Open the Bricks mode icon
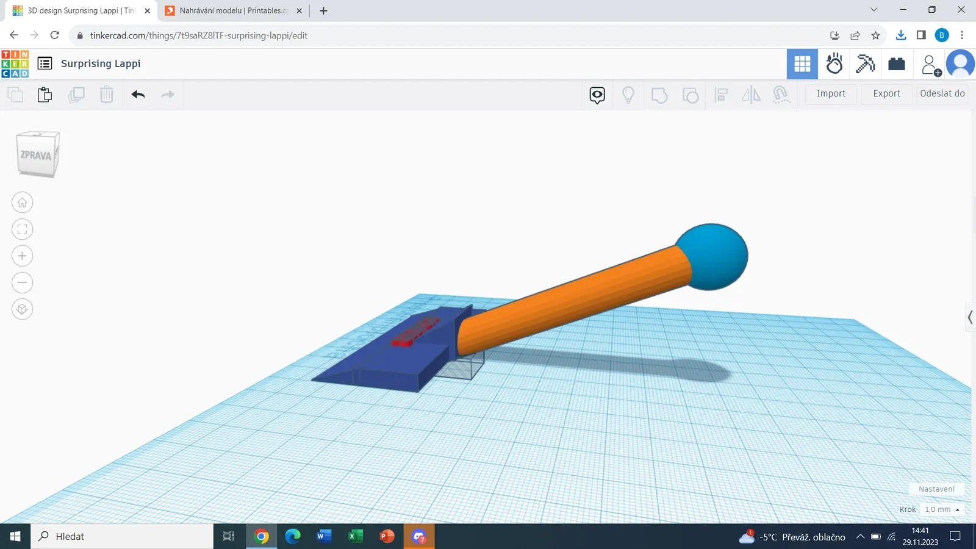976x549 pixels. [897, 63]
